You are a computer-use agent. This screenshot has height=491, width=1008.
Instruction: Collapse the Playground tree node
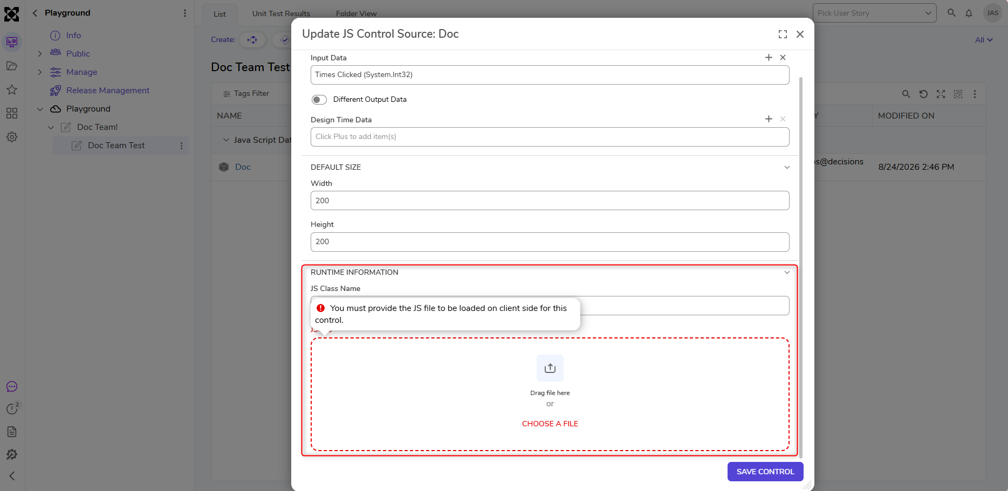click(x=40, y=109)
